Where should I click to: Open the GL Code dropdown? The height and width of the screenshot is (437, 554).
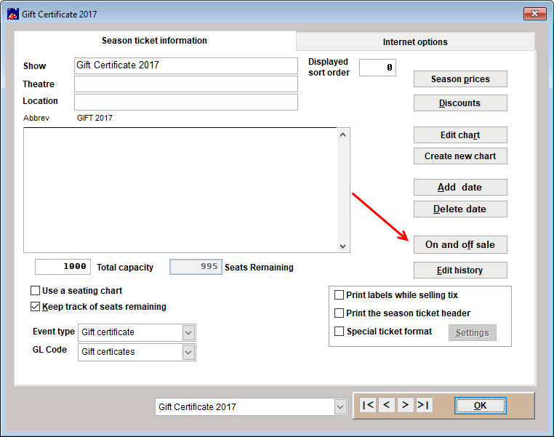click(188, 352)
